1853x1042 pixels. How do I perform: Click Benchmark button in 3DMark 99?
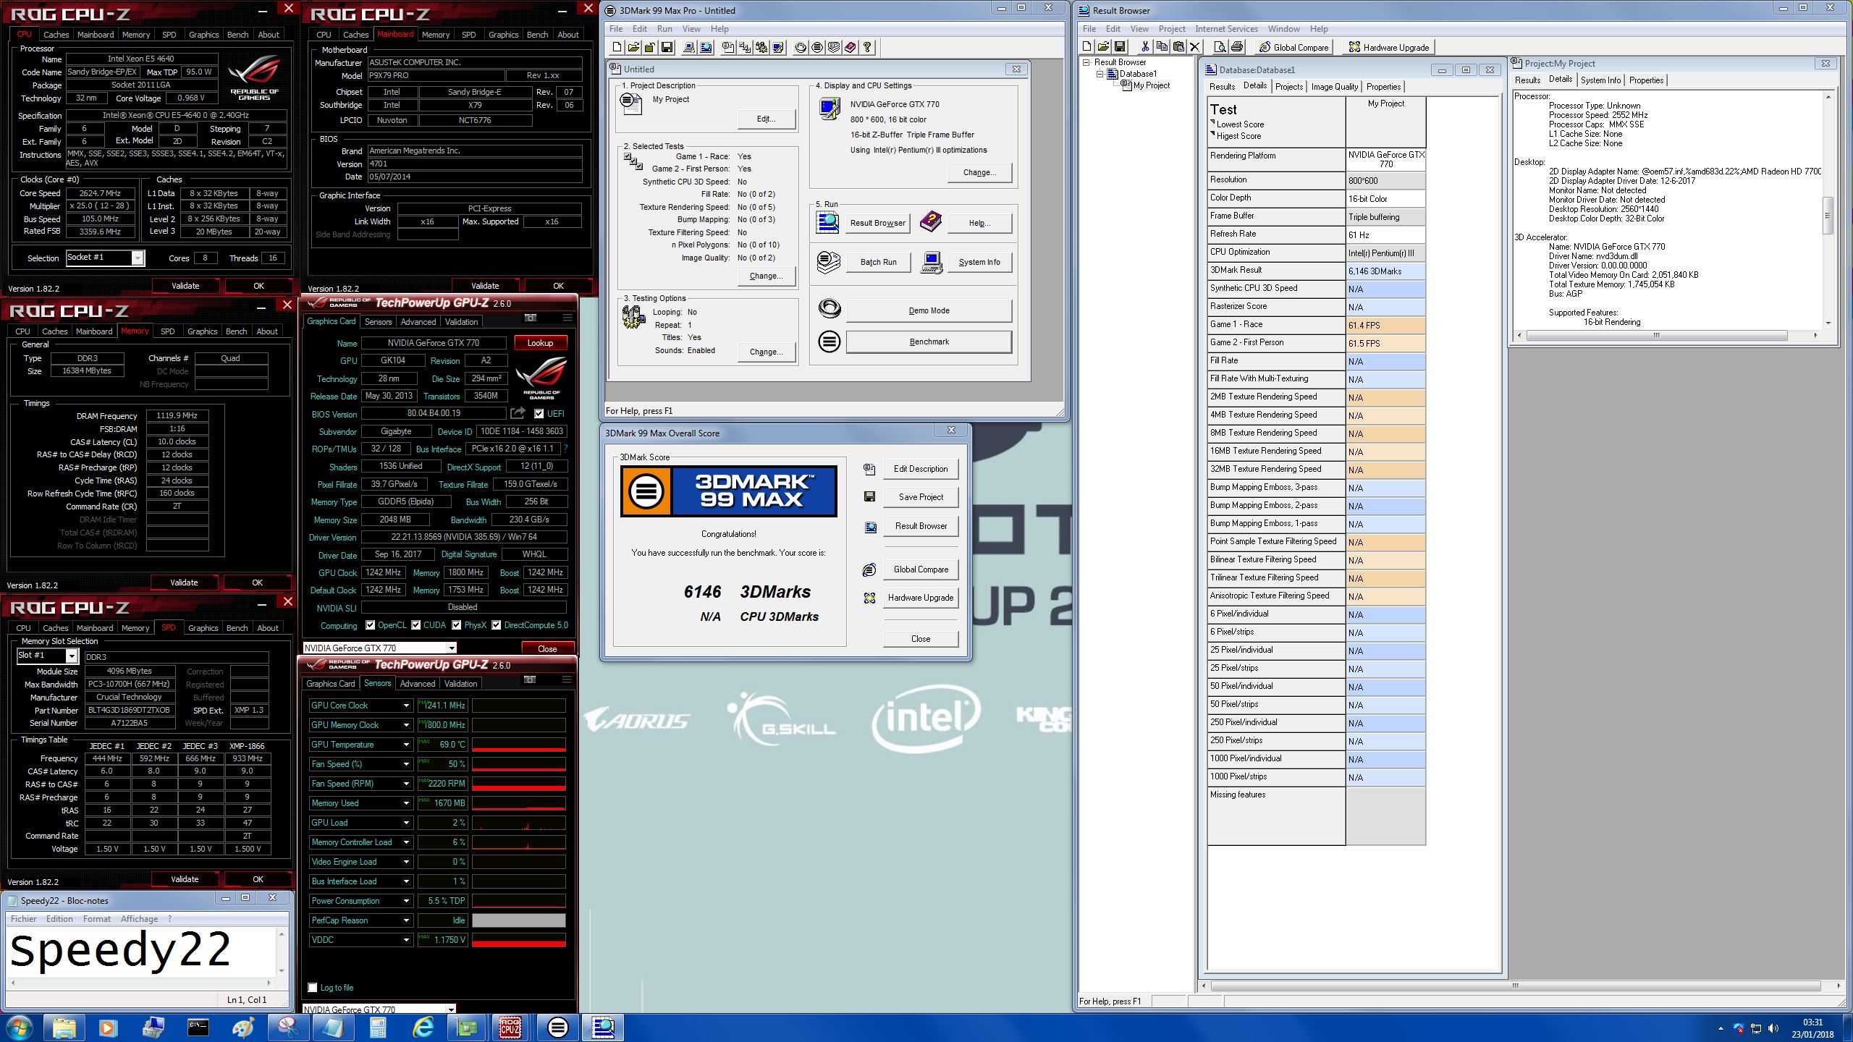[929, 342]
